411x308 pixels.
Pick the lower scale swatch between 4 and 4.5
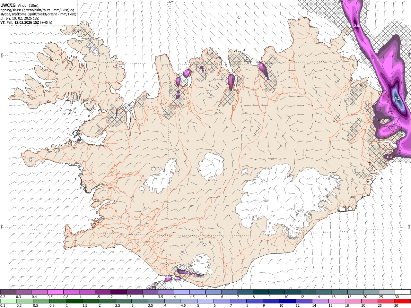coord(172,301)
